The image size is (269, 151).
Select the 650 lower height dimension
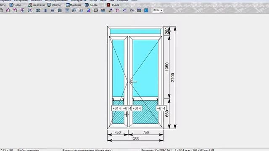coord(167,114)
